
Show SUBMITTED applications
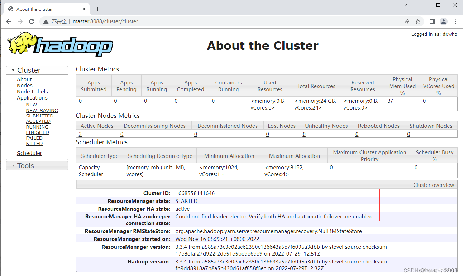click(40, 116)
